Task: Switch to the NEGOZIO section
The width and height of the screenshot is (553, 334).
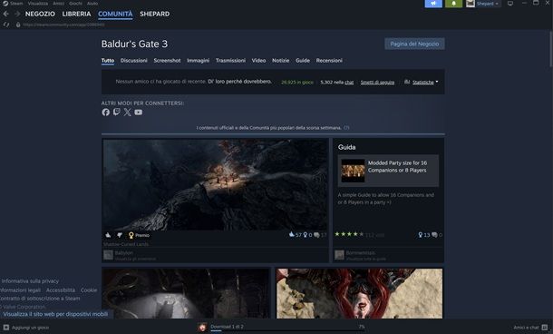Action: (40, 14)
